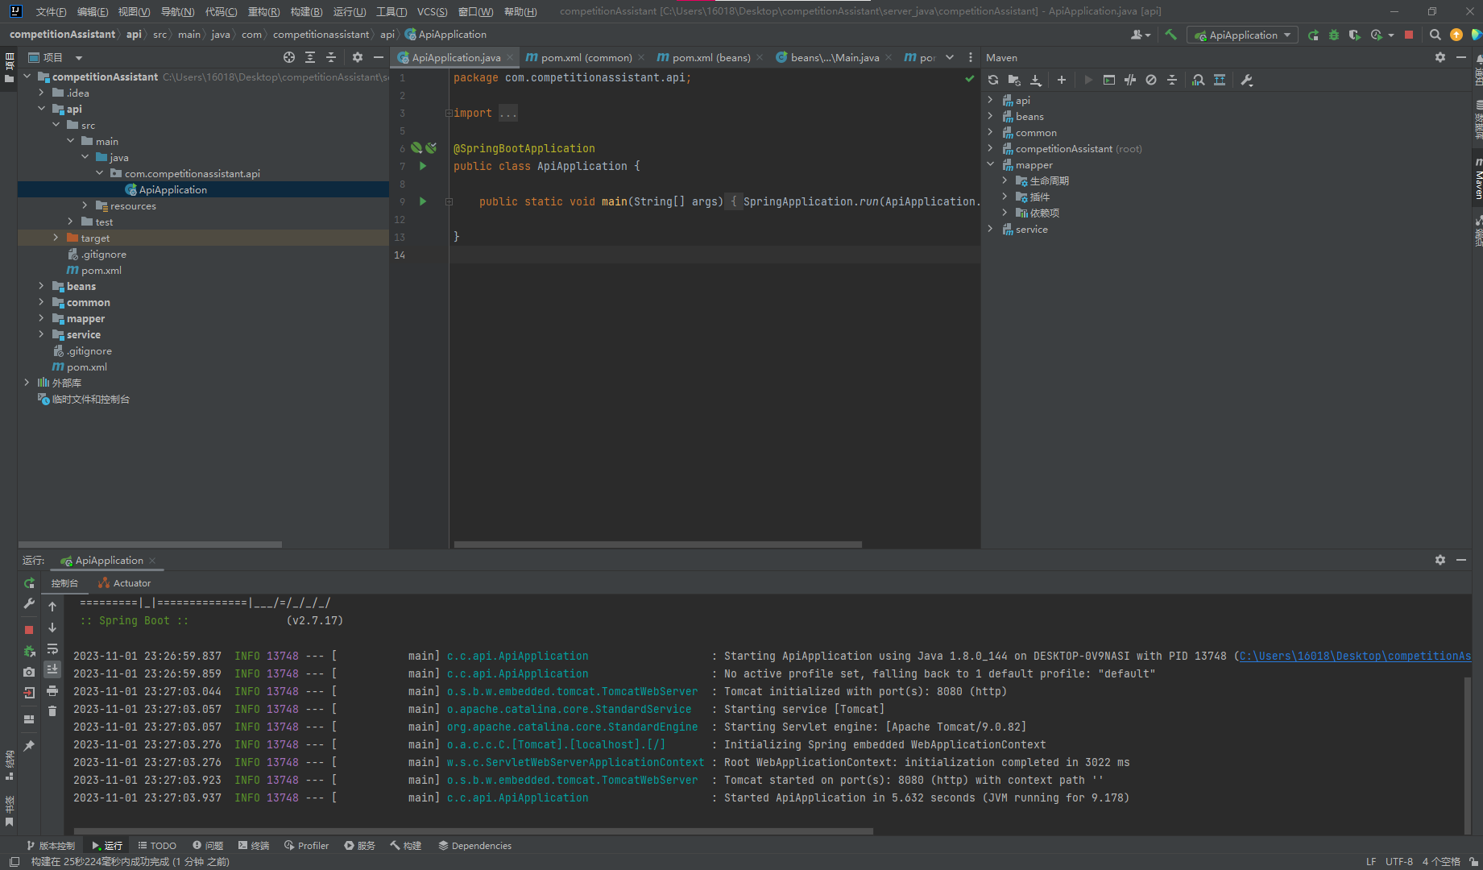Click the console horizontal scrollbar
Image resolution: width=1483 pixels, height=870 pixels.
coord(474,831)
